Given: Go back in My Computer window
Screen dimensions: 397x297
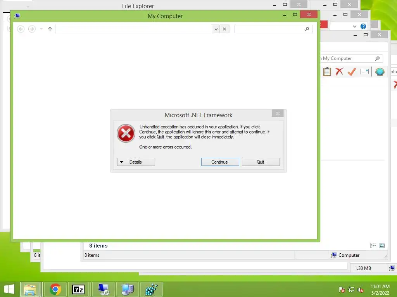Looking at the screenshot, I should pos(21,29).
